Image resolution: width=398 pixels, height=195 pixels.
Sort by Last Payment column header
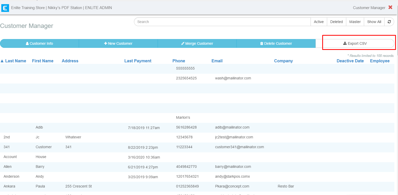tap(138, 61)
